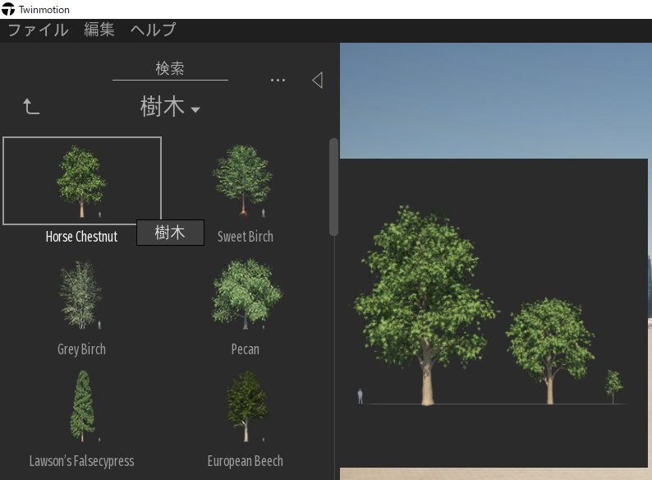Click the Sweet Birch name label

(x=246, y=237)
